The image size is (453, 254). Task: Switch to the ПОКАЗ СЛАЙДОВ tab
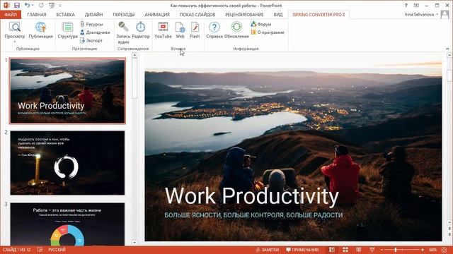[x=197, y=14]
